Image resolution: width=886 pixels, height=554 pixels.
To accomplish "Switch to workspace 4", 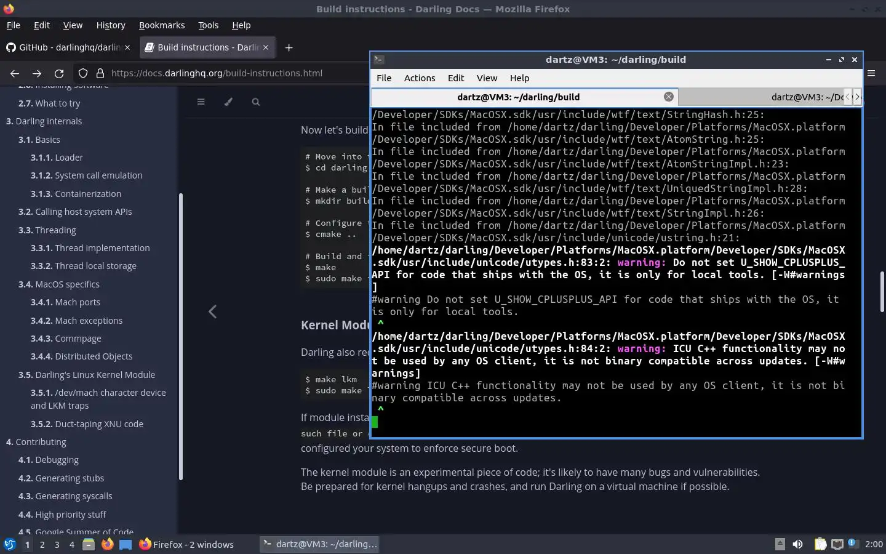I will tap(72, 545).
